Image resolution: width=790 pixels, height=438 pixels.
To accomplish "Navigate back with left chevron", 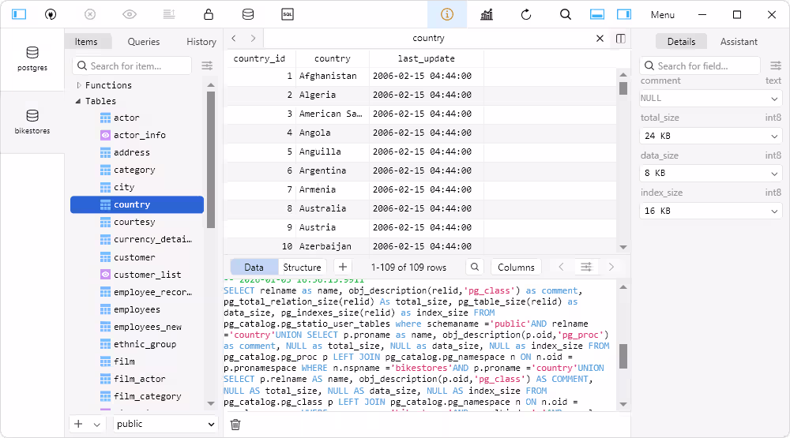I will tap(234, 38).
